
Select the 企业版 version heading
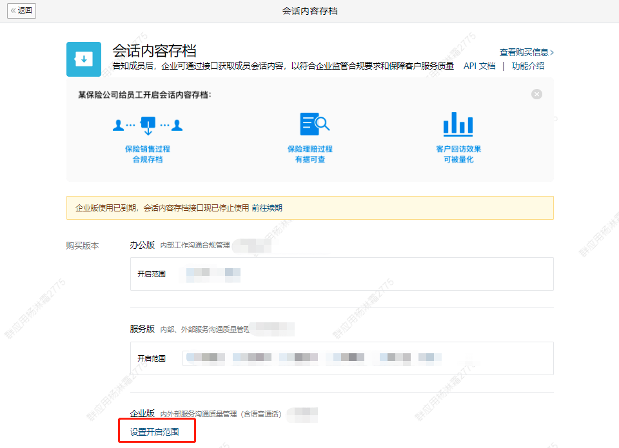[x=142, y=413]
